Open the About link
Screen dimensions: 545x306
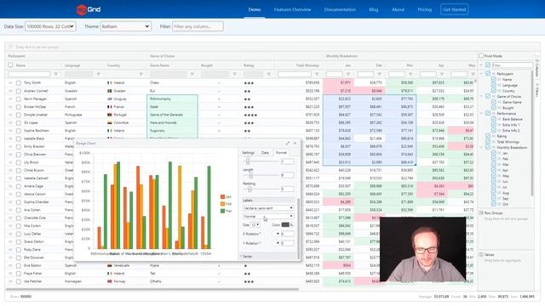(398, 9)
